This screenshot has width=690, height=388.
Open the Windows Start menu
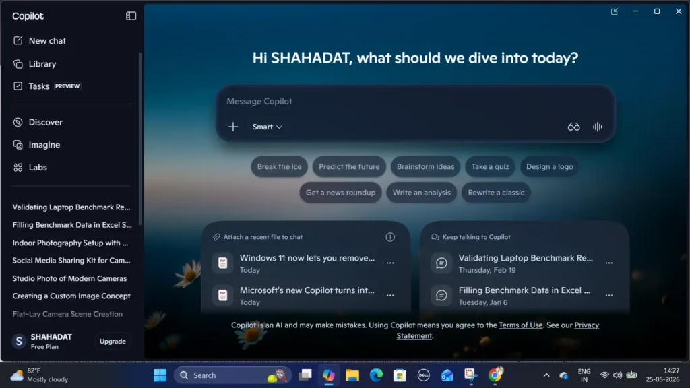pos(160,375)
